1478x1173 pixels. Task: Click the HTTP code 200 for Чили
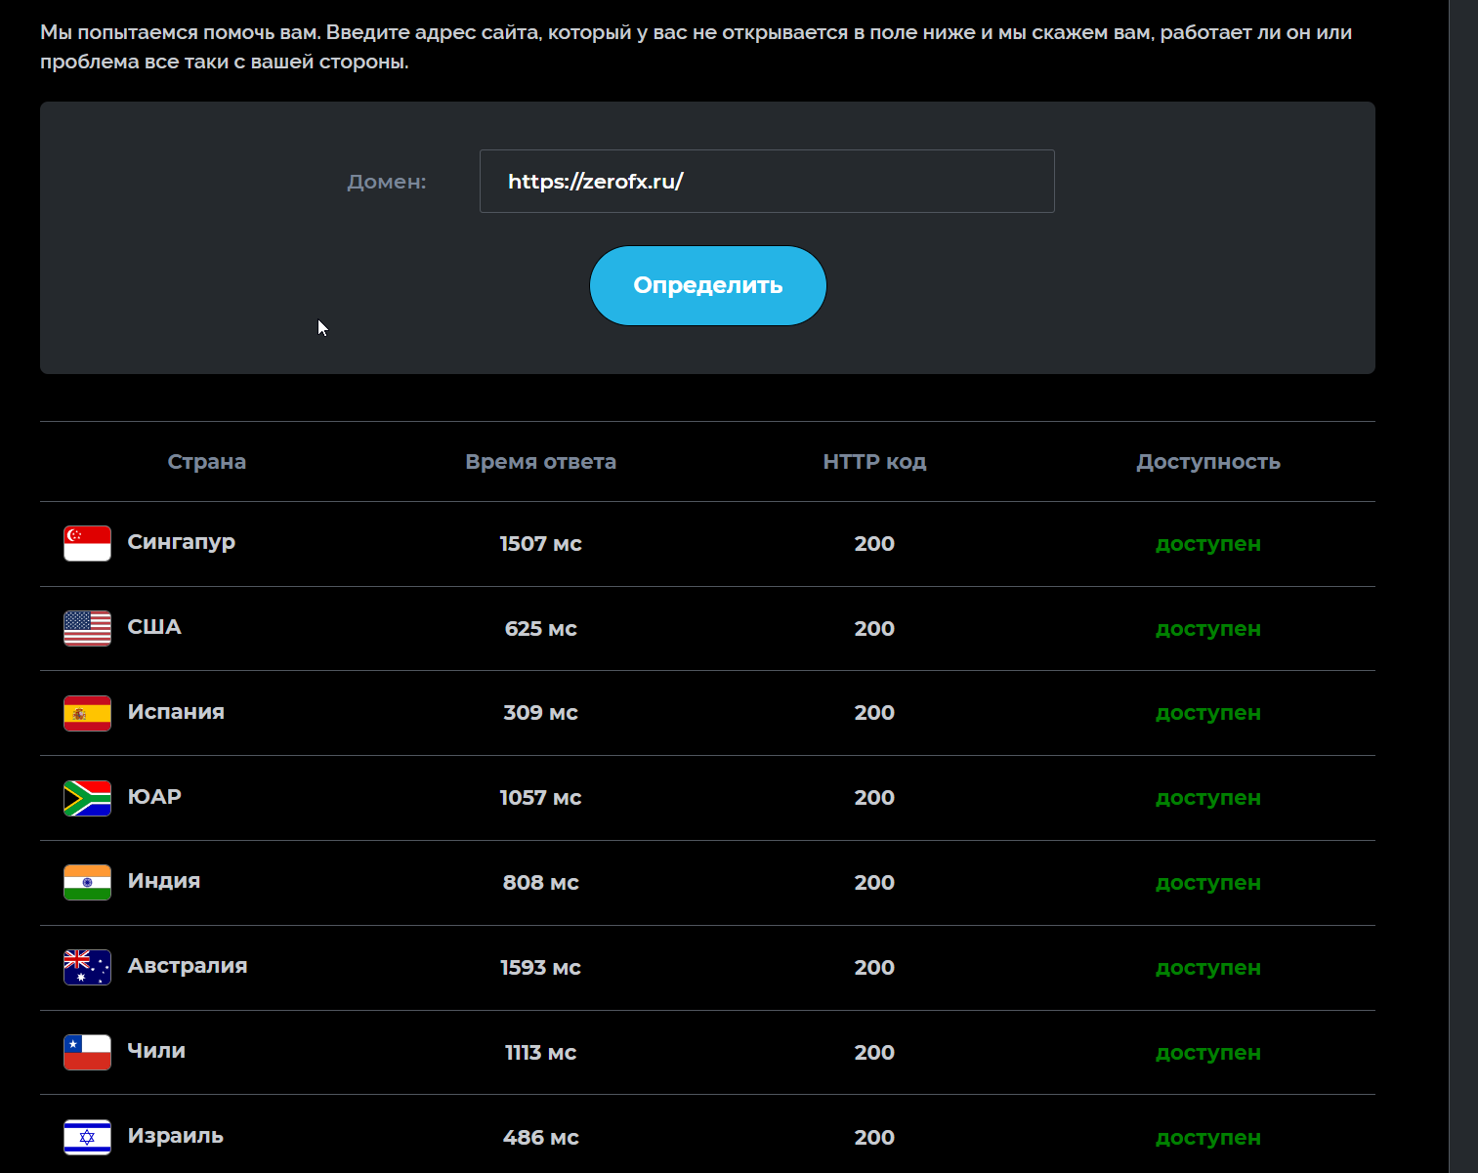coord(874,1053)
